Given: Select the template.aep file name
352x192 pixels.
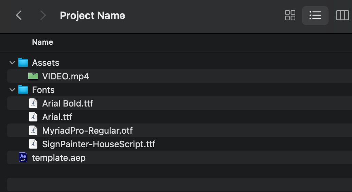Looking at the screenshot, I should point(59,158).
